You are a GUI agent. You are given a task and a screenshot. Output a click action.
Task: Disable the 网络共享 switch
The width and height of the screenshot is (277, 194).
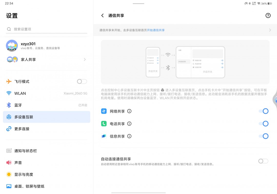tap(263, 111)
